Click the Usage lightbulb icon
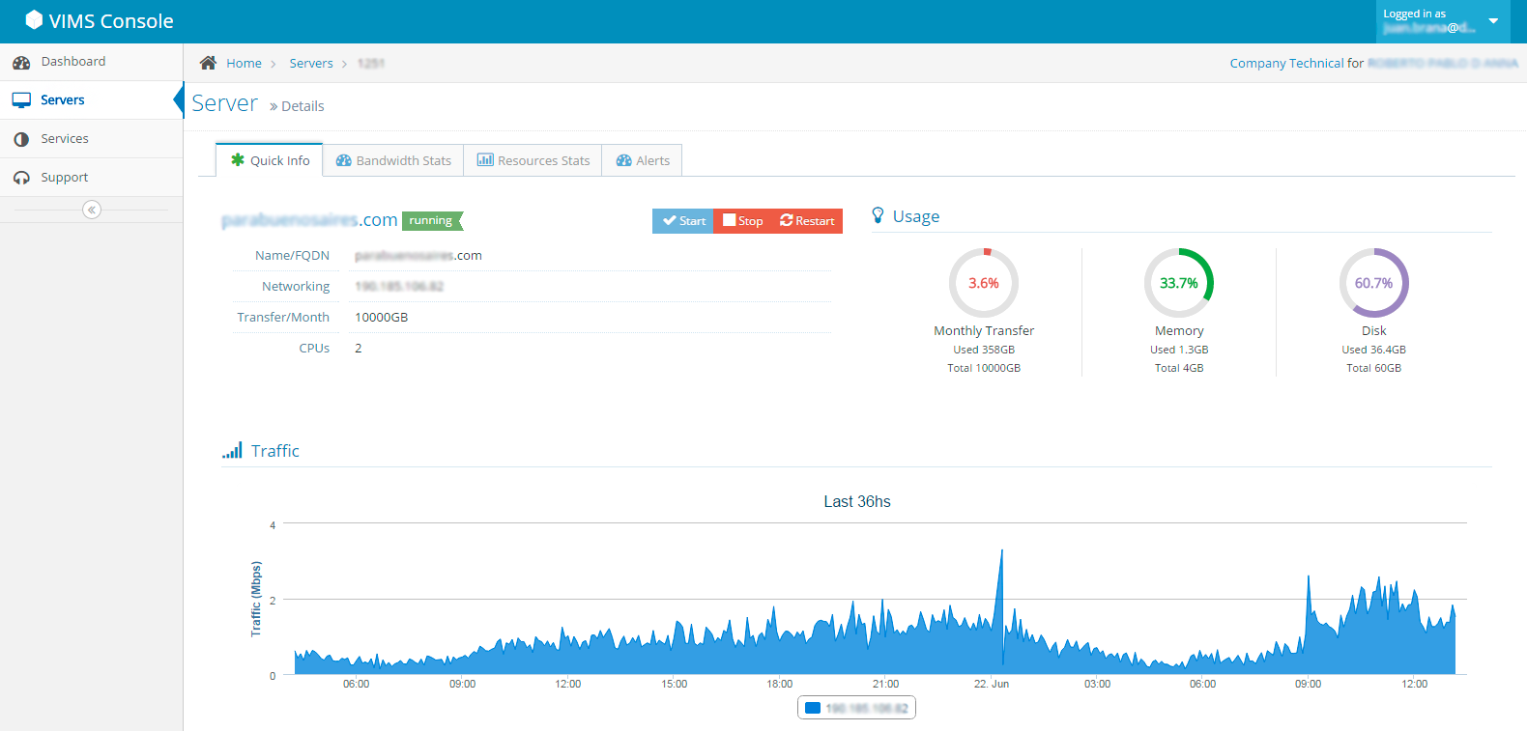The height and width of the screenshot is (731, 1527). [x=878, y=215]
